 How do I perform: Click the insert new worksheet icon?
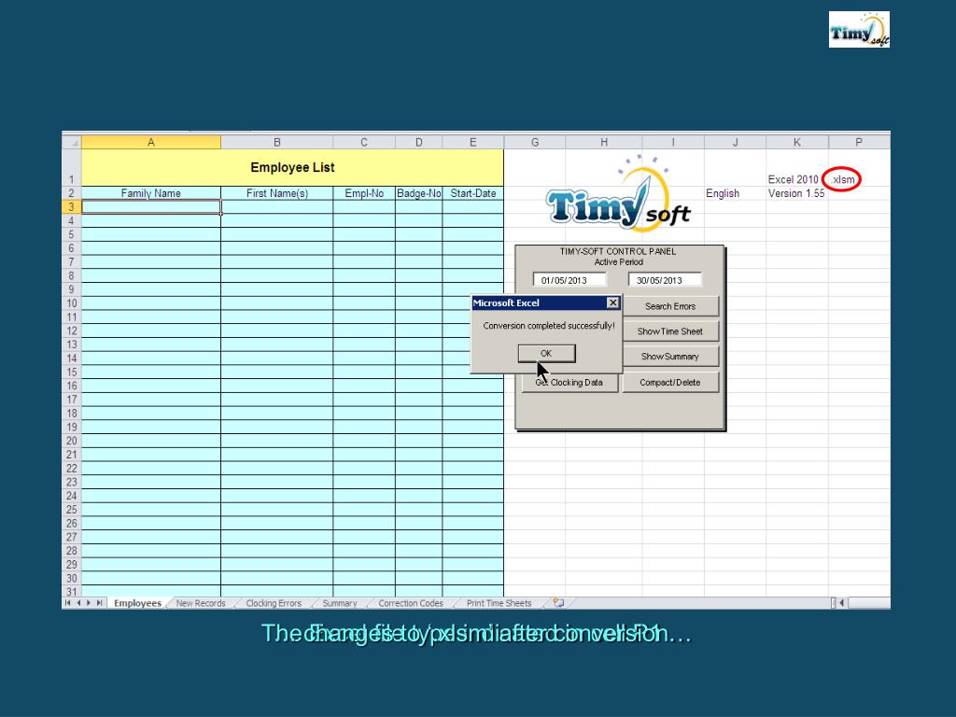click(558, 603)
